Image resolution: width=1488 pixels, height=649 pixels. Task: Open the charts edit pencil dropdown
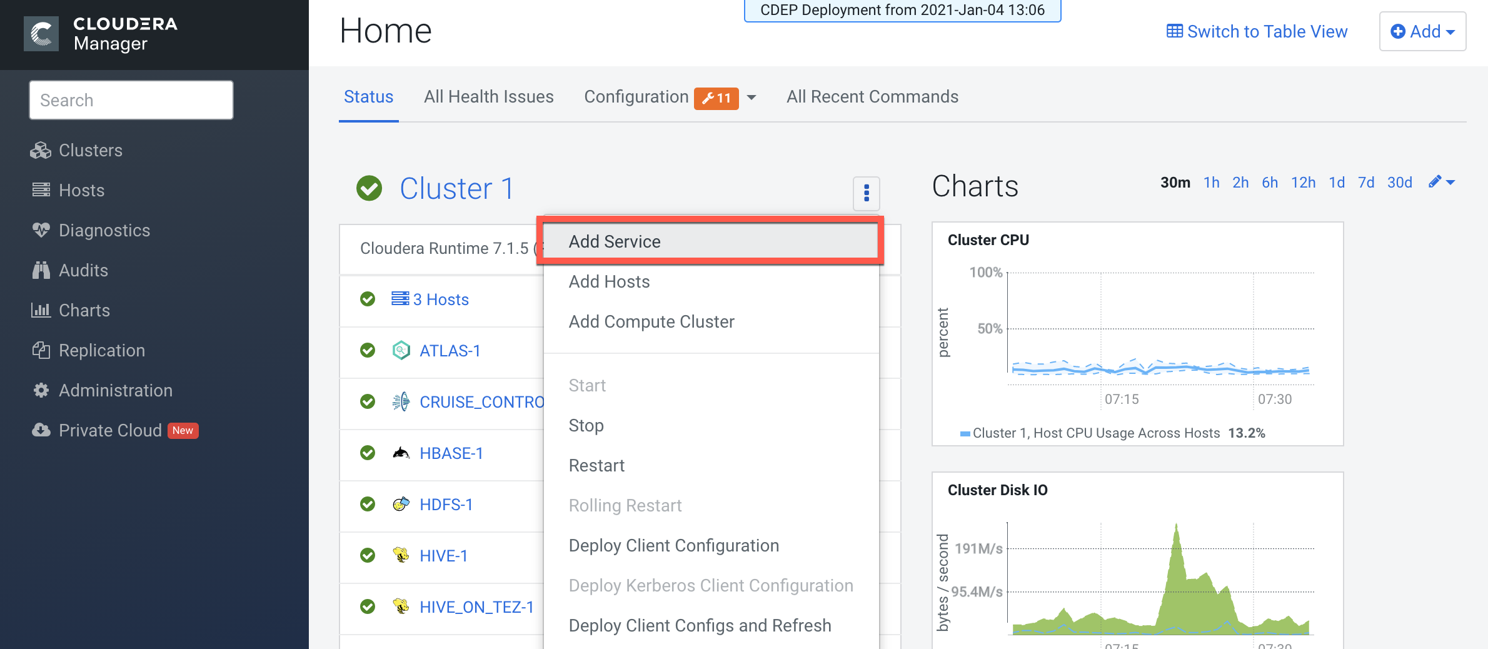coord(1442,182)
